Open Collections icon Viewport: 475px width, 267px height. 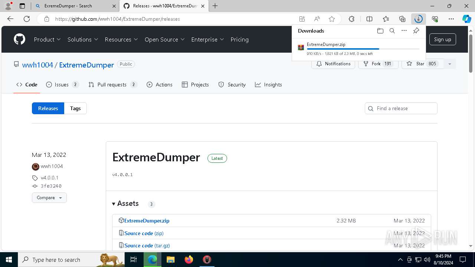tap(402, 19)
